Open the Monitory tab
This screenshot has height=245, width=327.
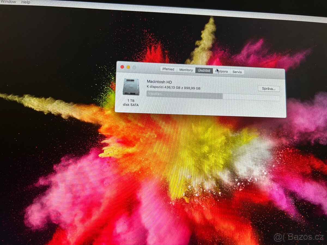click(x=186, y=70)
